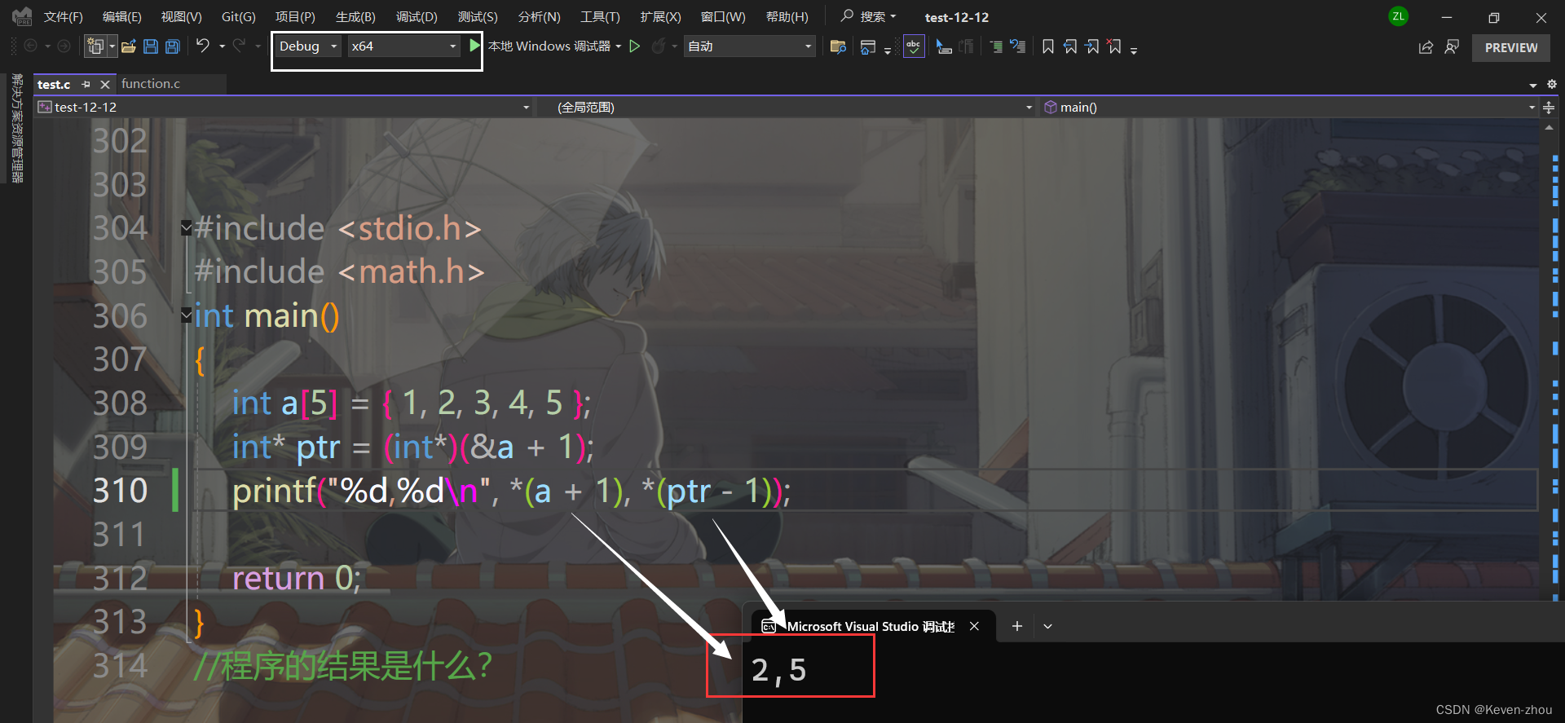
Task: Clear all bookmarks icon with red x
Action: (x=1114, y=46)
